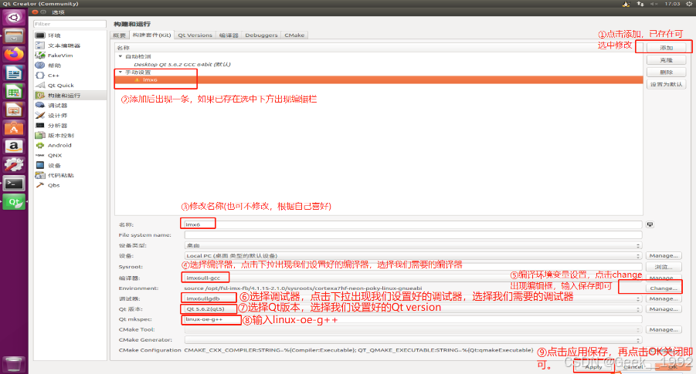The image size is (696, 374).
Task: Collapse the 手动设置 kit group
Action: click(121, 72)
